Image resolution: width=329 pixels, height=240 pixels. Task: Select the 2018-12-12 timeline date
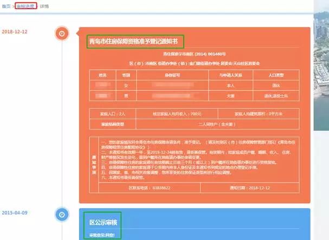click(x=15, y=31)
